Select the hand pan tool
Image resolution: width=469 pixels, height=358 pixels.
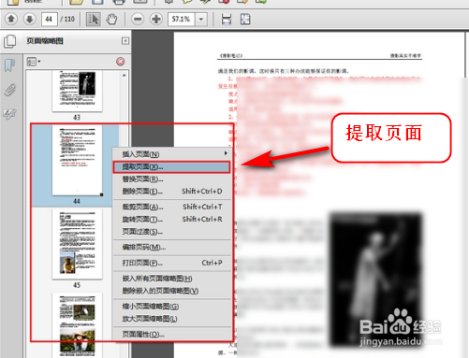click(111, 19)
